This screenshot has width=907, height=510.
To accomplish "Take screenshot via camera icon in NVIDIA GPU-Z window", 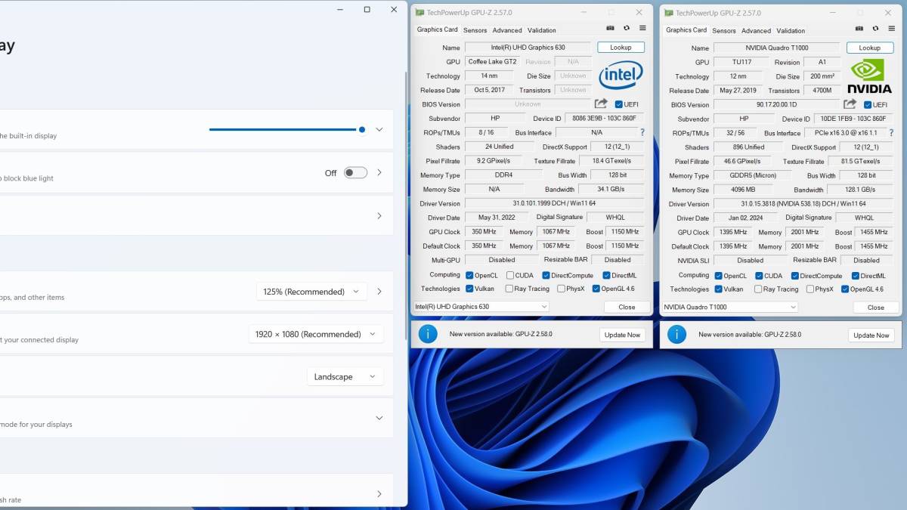I will pos(859,28).
